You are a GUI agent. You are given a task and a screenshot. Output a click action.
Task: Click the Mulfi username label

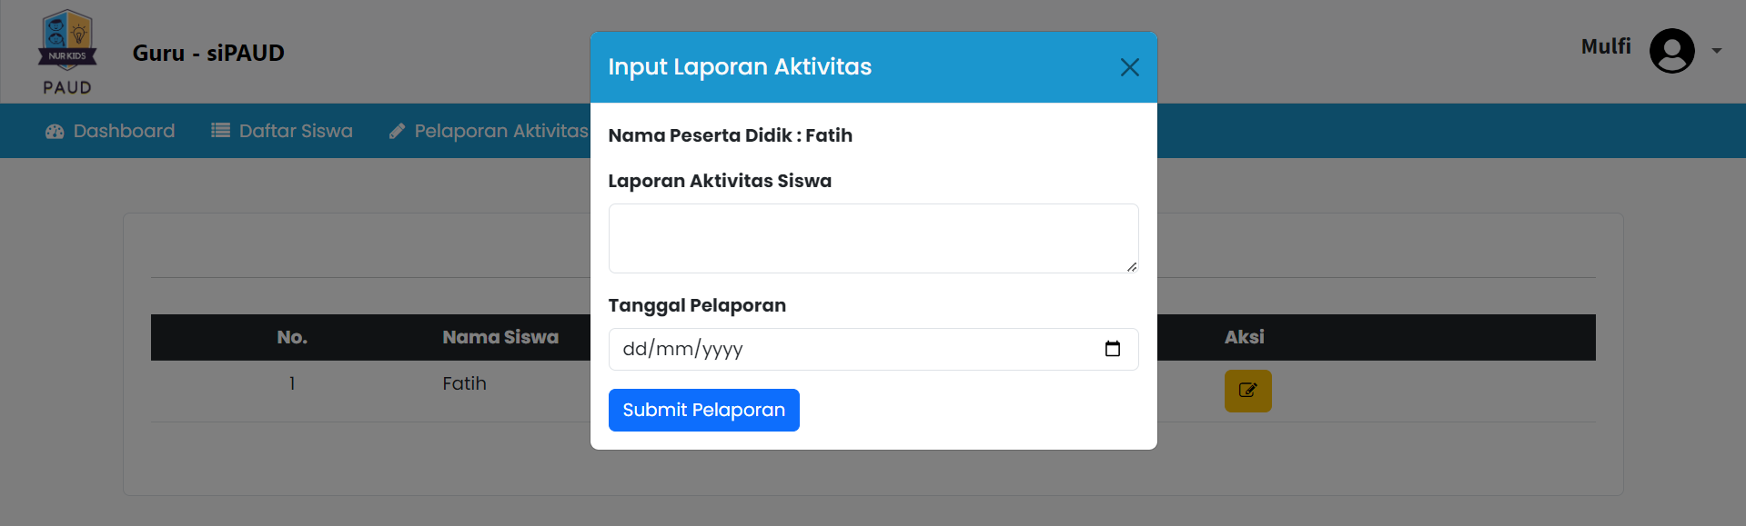click(x=1605, y=46)
